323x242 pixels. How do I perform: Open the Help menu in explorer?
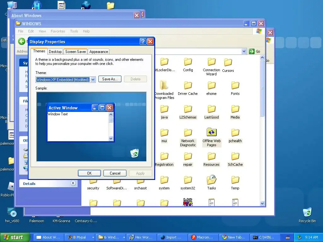tap(86, 31)
